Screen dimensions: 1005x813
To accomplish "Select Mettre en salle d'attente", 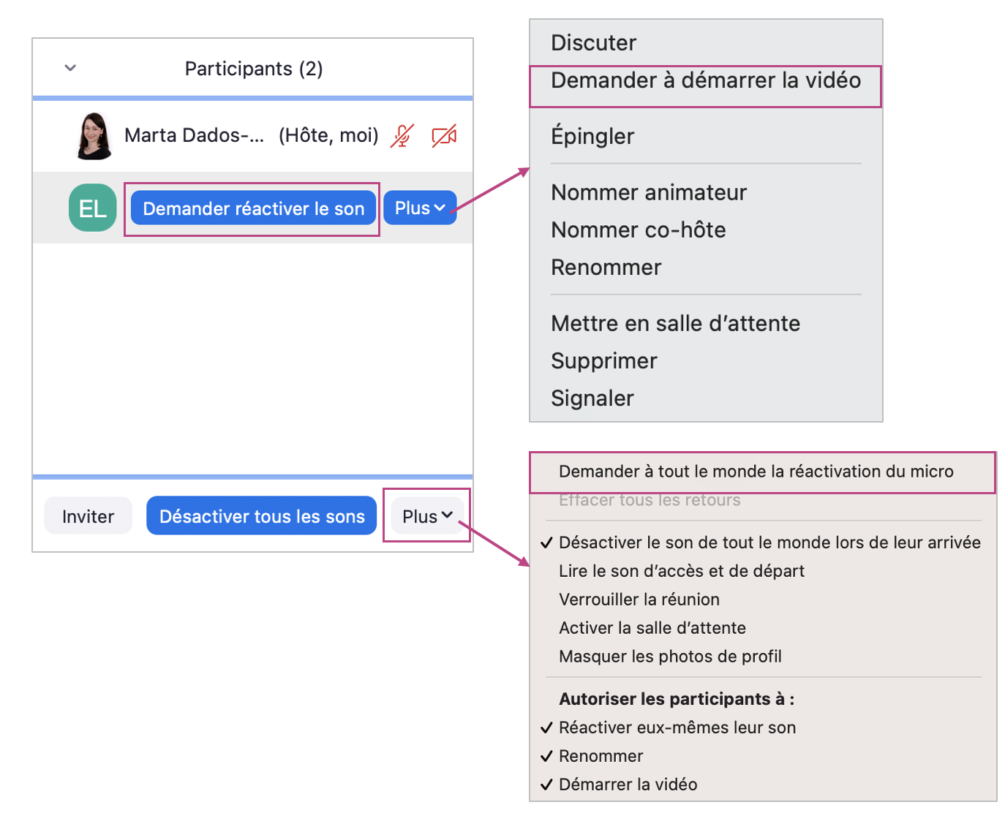I will coord(675,323).
